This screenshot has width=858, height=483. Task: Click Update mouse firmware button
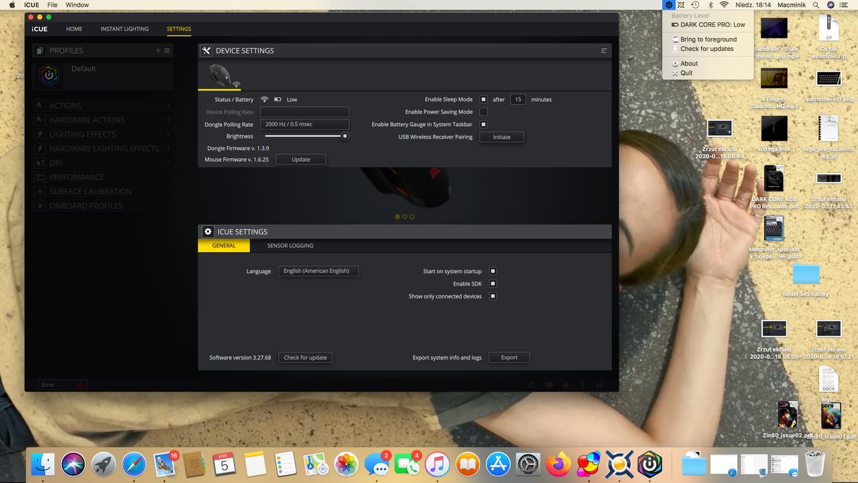[x=301, y=160]
